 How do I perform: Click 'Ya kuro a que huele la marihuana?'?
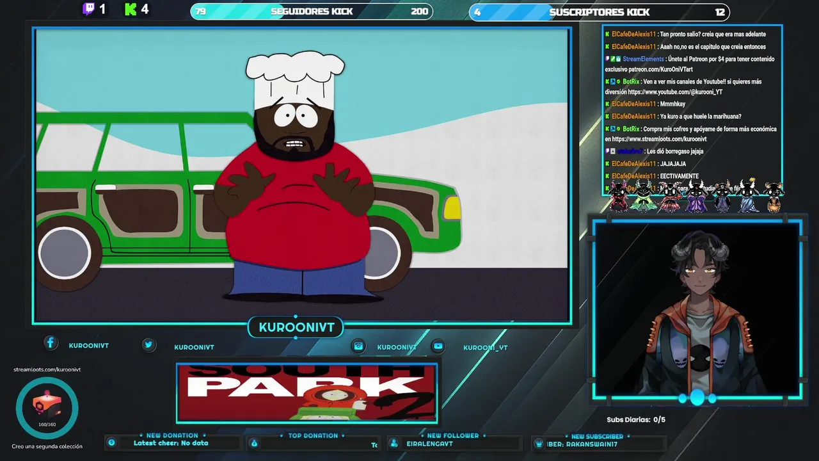coord(701,117)
